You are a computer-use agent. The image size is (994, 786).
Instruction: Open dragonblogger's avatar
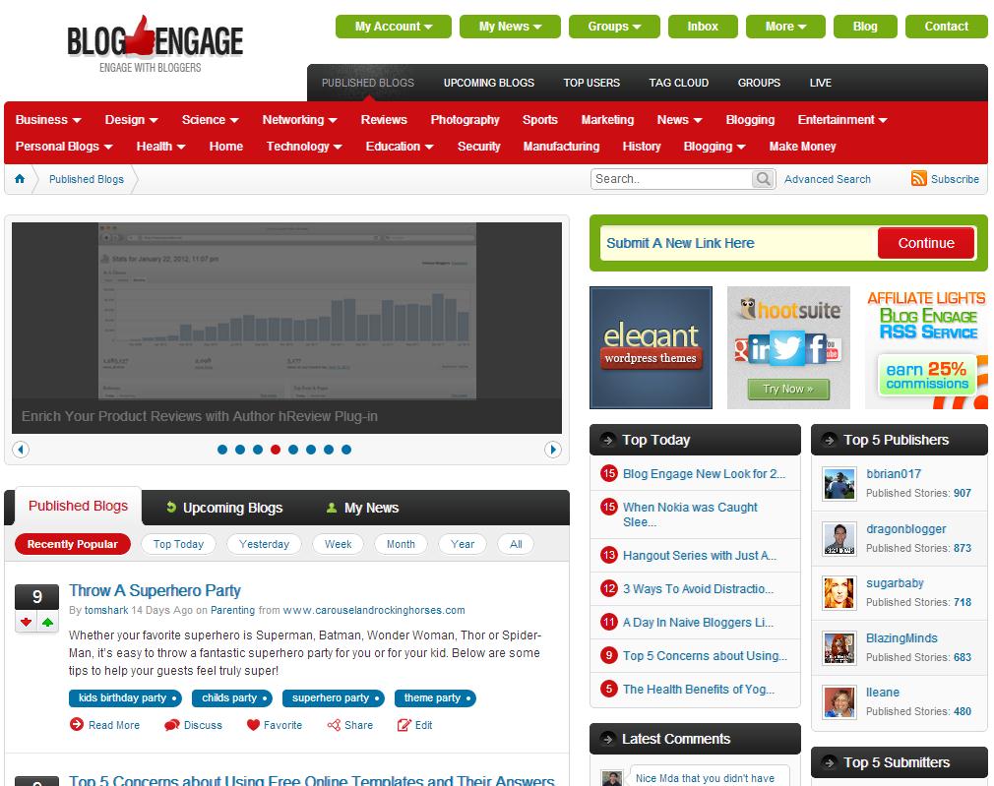[x=839, y=539]
